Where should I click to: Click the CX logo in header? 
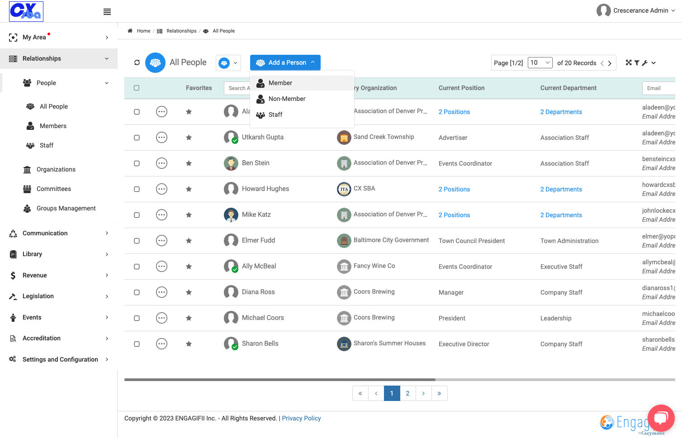pyautogui.click(x=26, y=11)
